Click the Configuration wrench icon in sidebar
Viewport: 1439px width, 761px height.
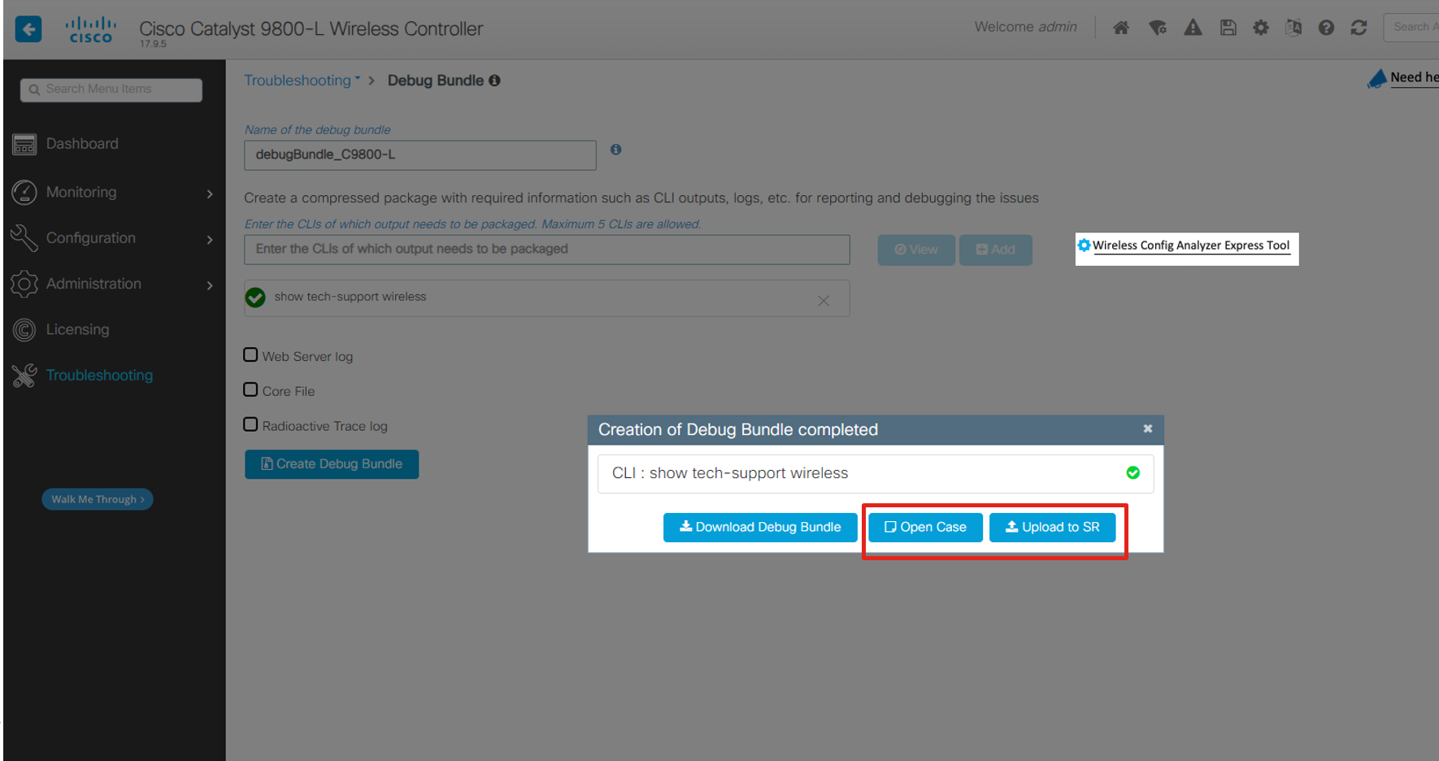(x=24, y=238)
